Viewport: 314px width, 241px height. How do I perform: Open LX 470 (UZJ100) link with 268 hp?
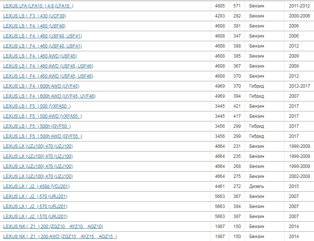pyautogui.click(x=38, y=166)
